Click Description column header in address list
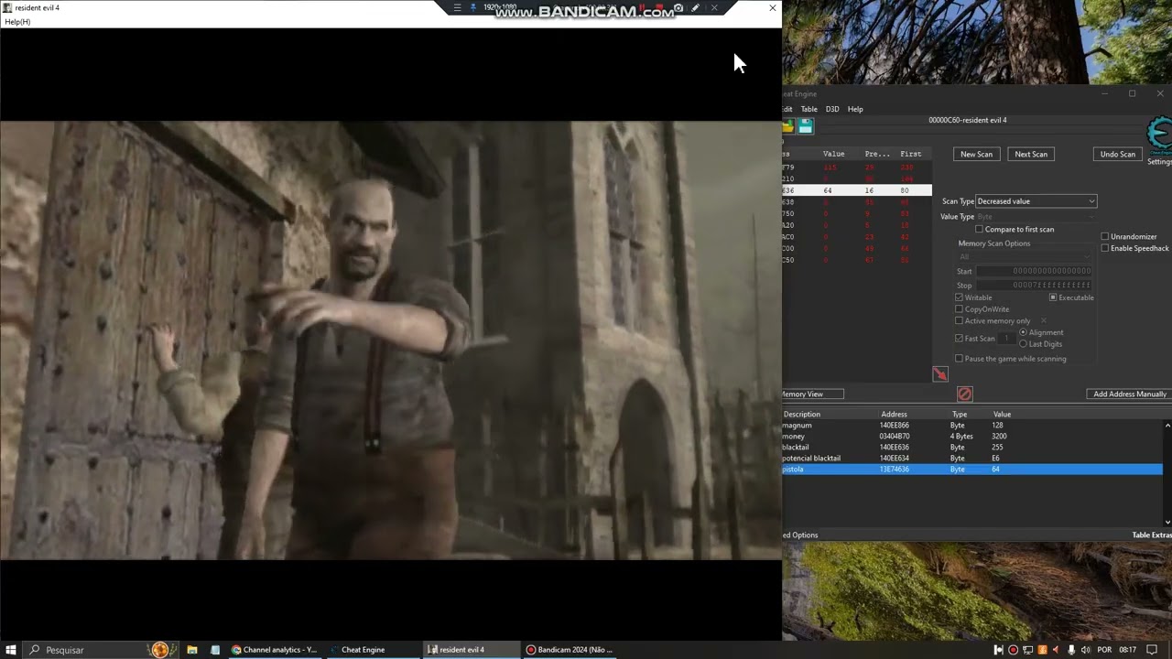Viewport: 1172px width, 659px height. [830, 415]
